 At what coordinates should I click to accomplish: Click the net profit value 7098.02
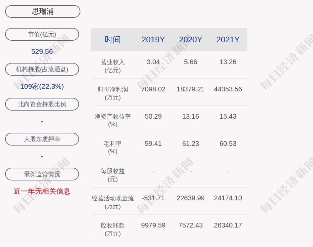point(153,89)
